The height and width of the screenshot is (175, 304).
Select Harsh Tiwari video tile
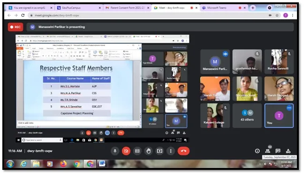click(215, 89)
